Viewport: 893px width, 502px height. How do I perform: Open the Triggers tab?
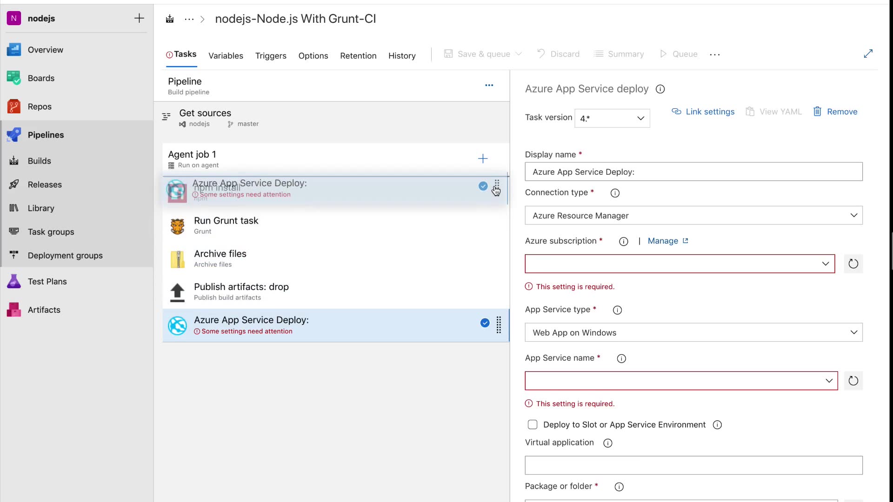click(x=271, y=56)
